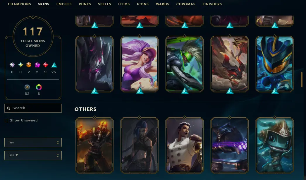
Task: Click the Mythic tier gem icon
Action: tap(20, 65)
